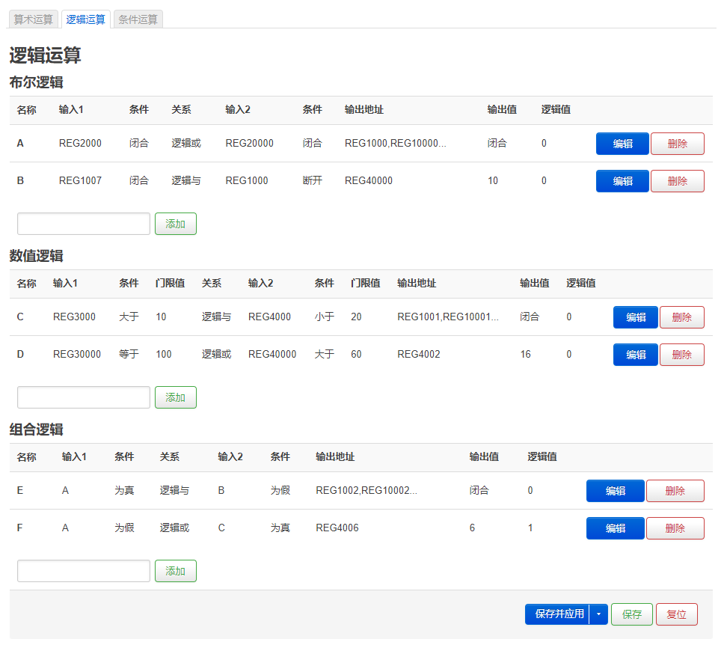Click 添加 under the 布尔逻辑 table
Image resolution: width=727 pixels, height=648 pixels.
pyautogui.click(x=176, y=224)
